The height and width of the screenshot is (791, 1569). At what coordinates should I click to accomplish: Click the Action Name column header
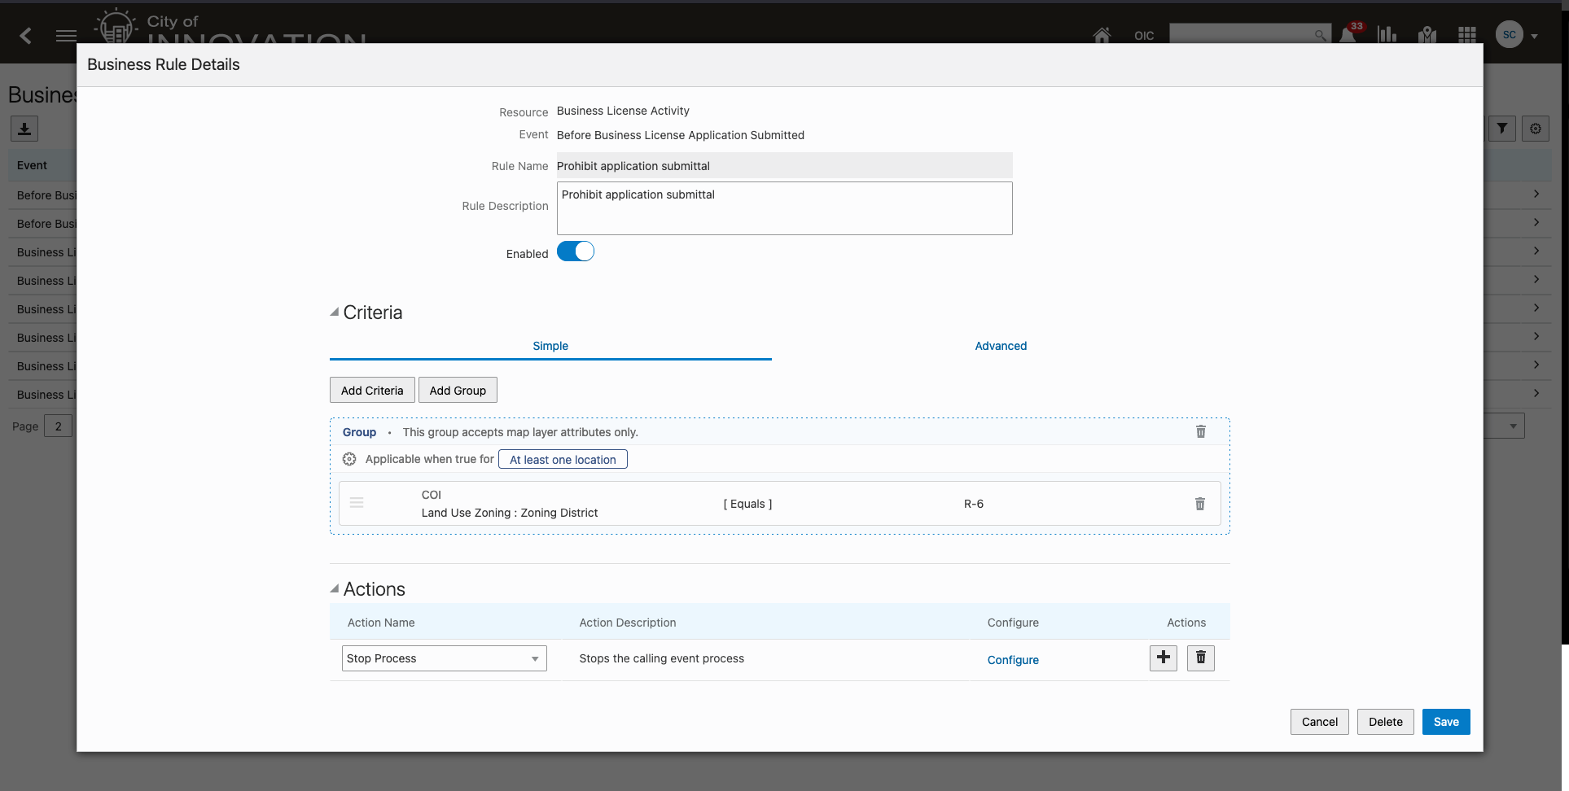pyautogui.click(x=381, y=623)
